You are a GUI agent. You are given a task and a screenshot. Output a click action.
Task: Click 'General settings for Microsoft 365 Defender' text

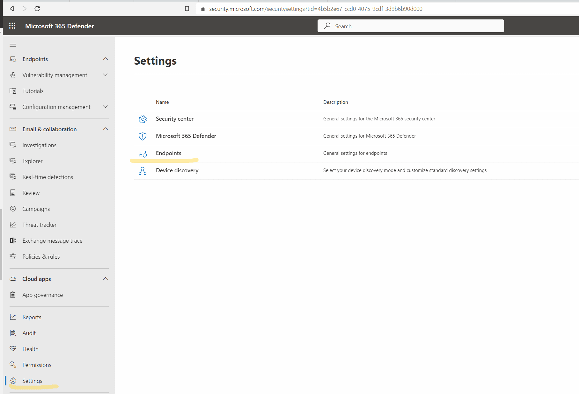tap(370, 136)
